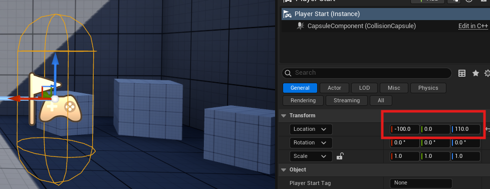Screen dimensions: 490x189
Task: Select the Rendering filter
Action: pyautogui.click(x=303, y=100)
